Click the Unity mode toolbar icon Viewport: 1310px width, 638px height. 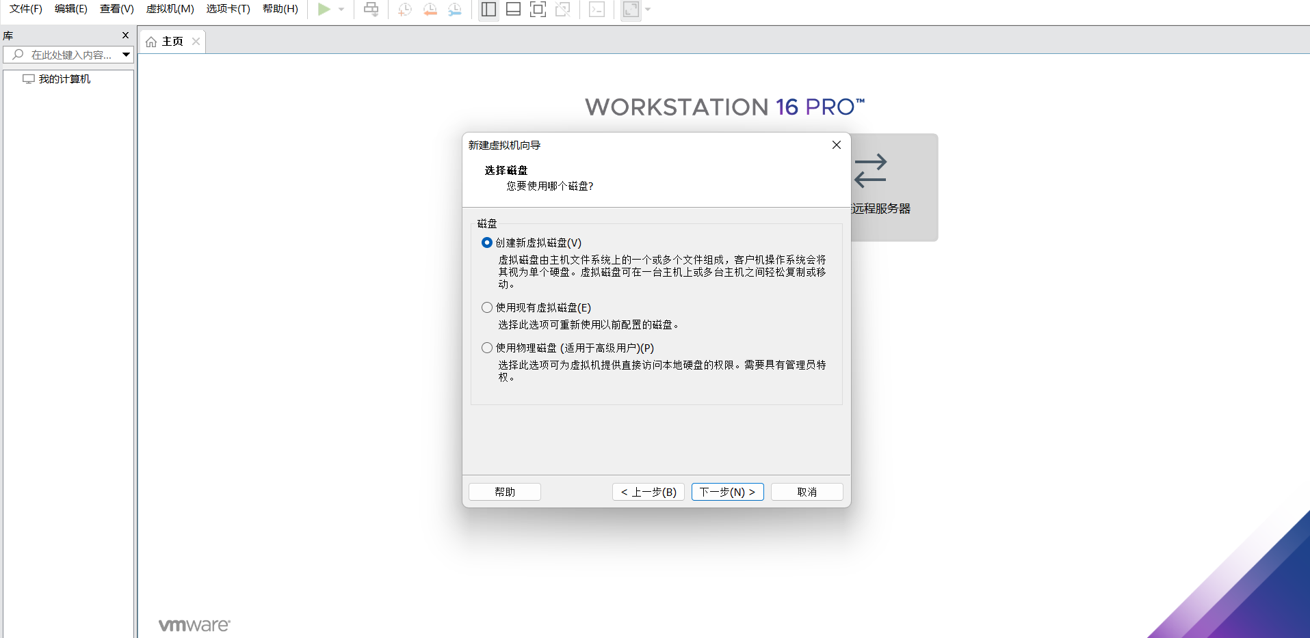[x=563, y=9]
